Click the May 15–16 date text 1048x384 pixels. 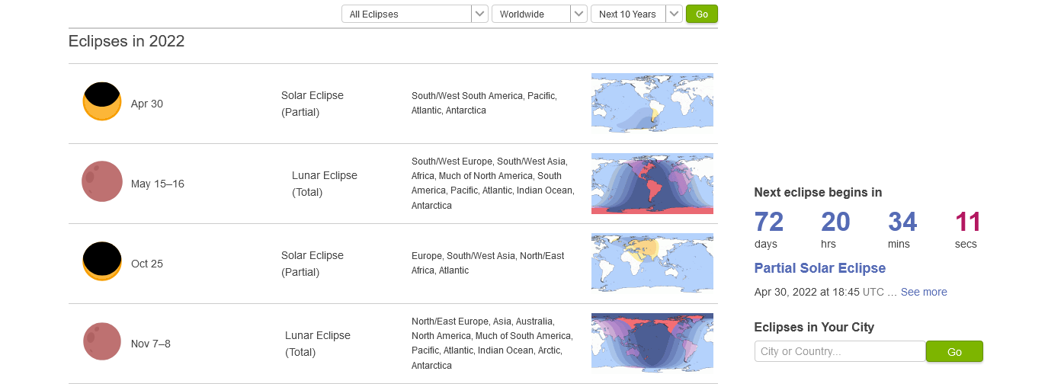coord(158,184)
